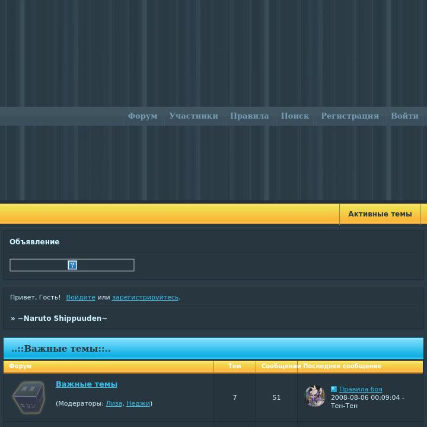Click the timestamp 2008-08-06 00:09:04

click(365, 397)
